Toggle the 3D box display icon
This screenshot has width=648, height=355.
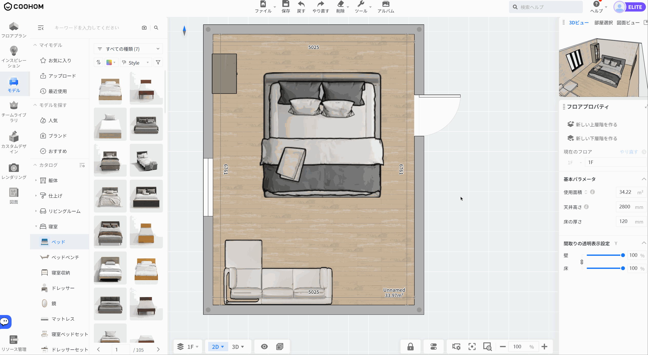click(x=280, y=347)
